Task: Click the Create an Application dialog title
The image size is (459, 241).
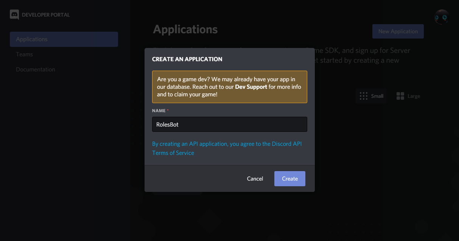Action: click(x=187, y=59)
